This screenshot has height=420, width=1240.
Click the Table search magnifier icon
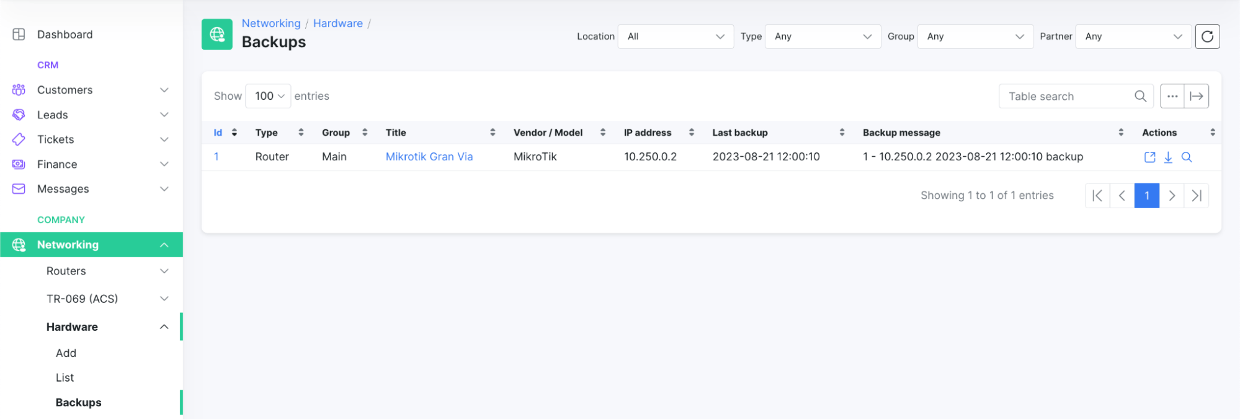tap(1140, 96)
